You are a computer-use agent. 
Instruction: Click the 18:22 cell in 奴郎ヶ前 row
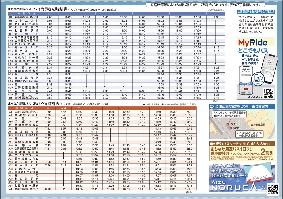[x=216, y=67]
